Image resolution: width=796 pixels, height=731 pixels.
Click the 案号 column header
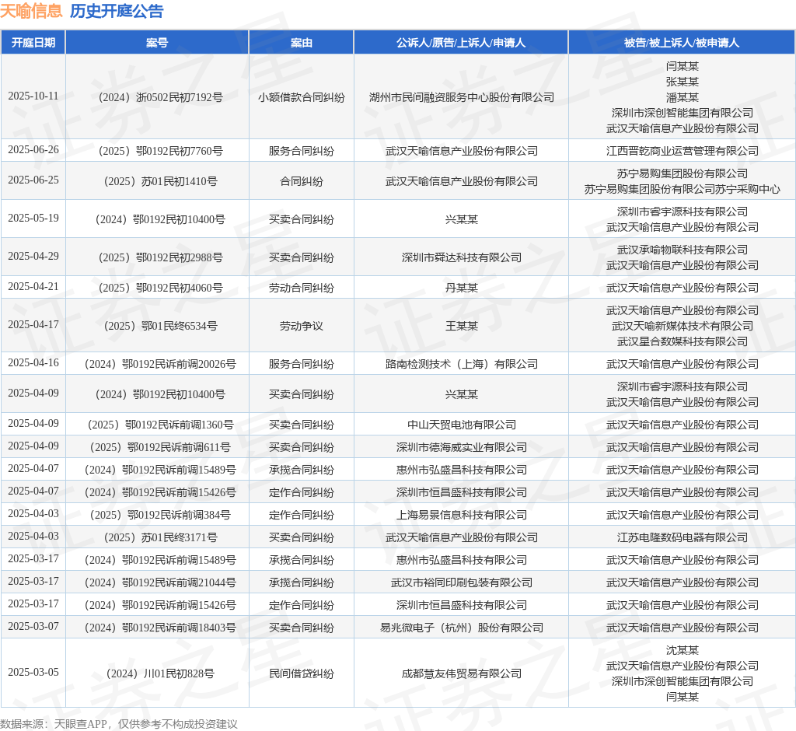point(157,43)
